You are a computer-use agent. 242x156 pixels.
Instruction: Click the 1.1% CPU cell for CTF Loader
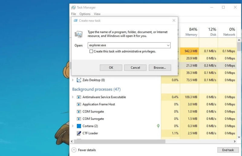pyautogui.click(x=171, y=133)
